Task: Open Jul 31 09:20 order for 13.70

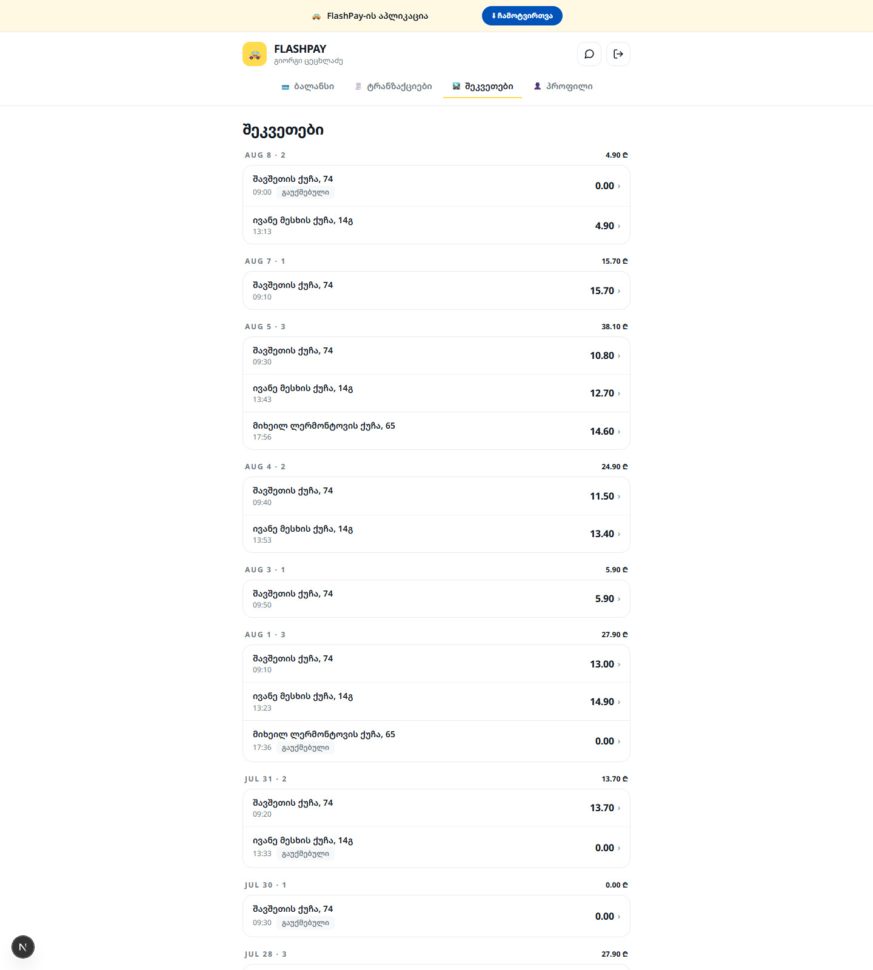Action: [x=436, y=808]
